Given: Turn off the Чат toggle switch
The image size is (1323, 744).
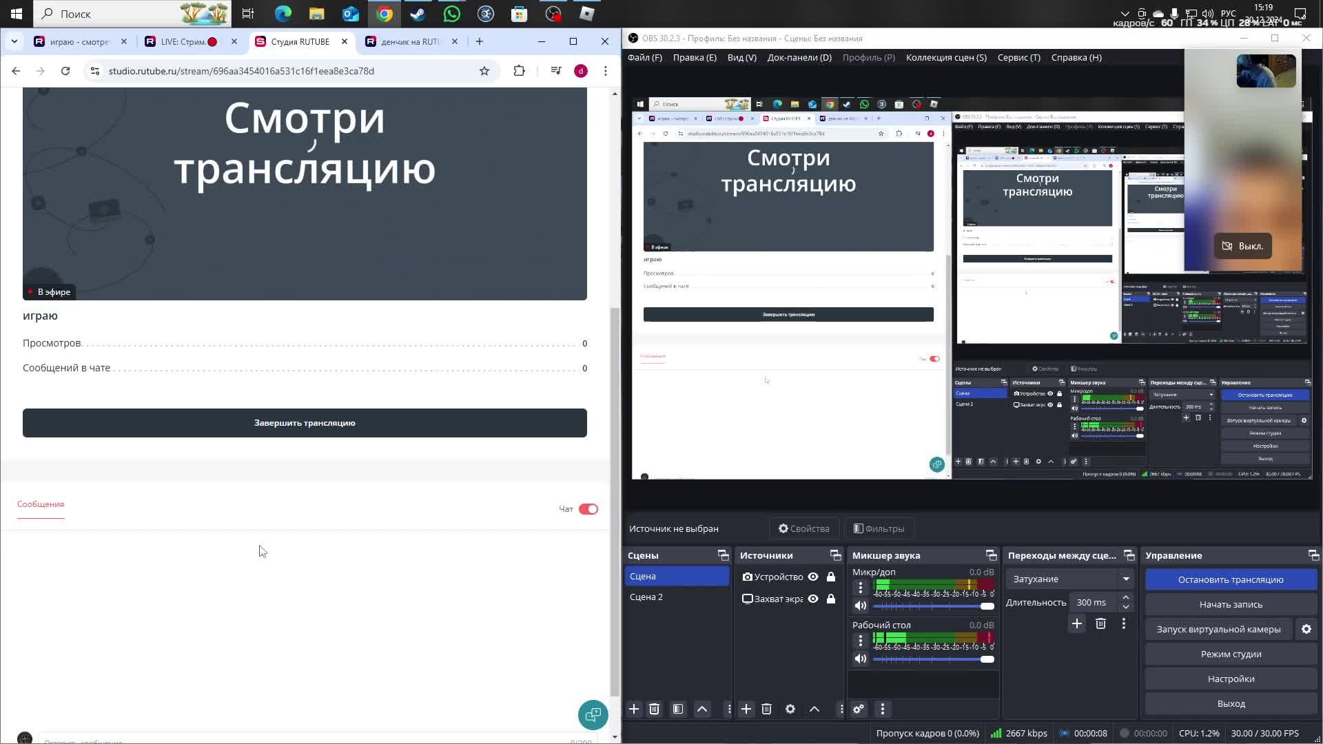Looking at the screenshot, I should coord(588,509).
